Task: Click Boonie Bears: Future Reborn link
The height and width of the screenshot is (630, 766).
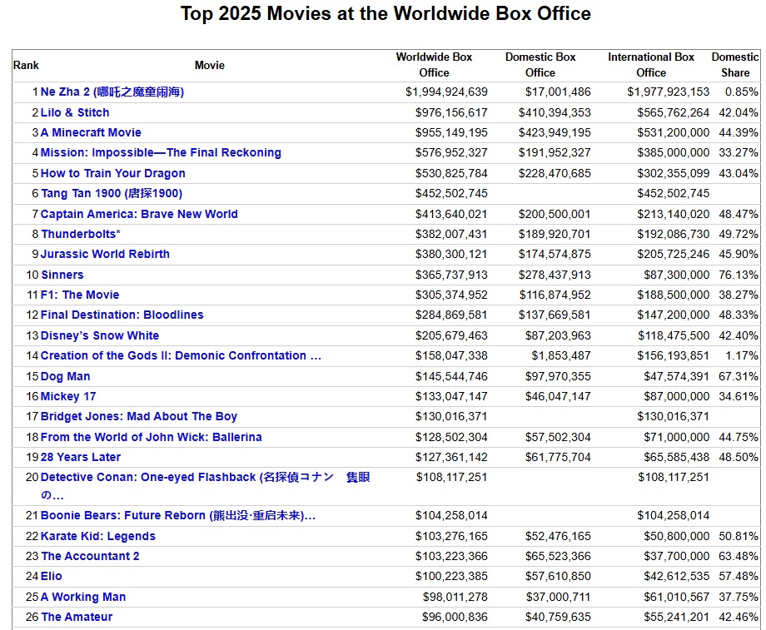Action: click(x=178, y=515)
